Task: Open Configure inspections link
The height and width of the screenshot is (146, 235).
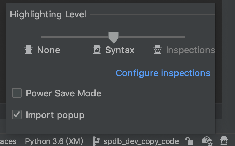Action: tap(163, 73)
